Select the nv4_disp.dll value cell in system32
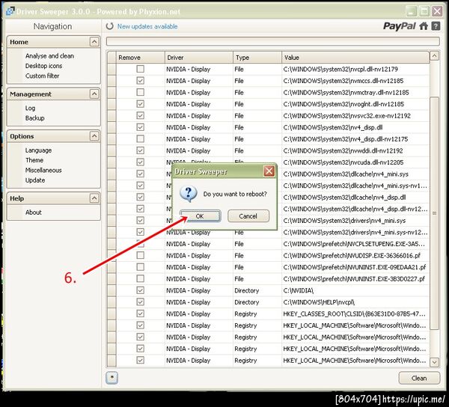Image resolution: width=449 pixels, height=407 pixels. [x=355, y=127]
